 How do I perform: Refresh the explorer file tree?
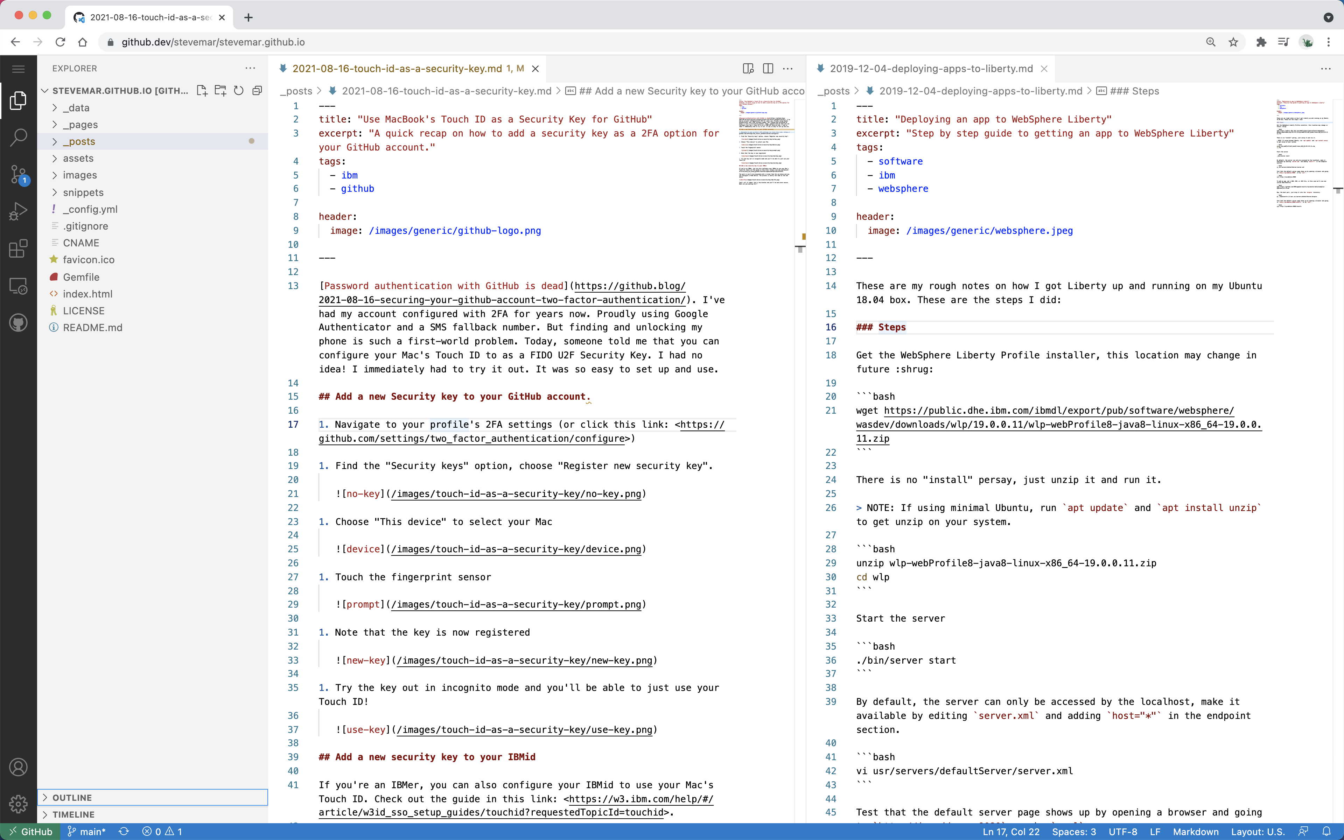pyautogui.click(x=239, y=91)
